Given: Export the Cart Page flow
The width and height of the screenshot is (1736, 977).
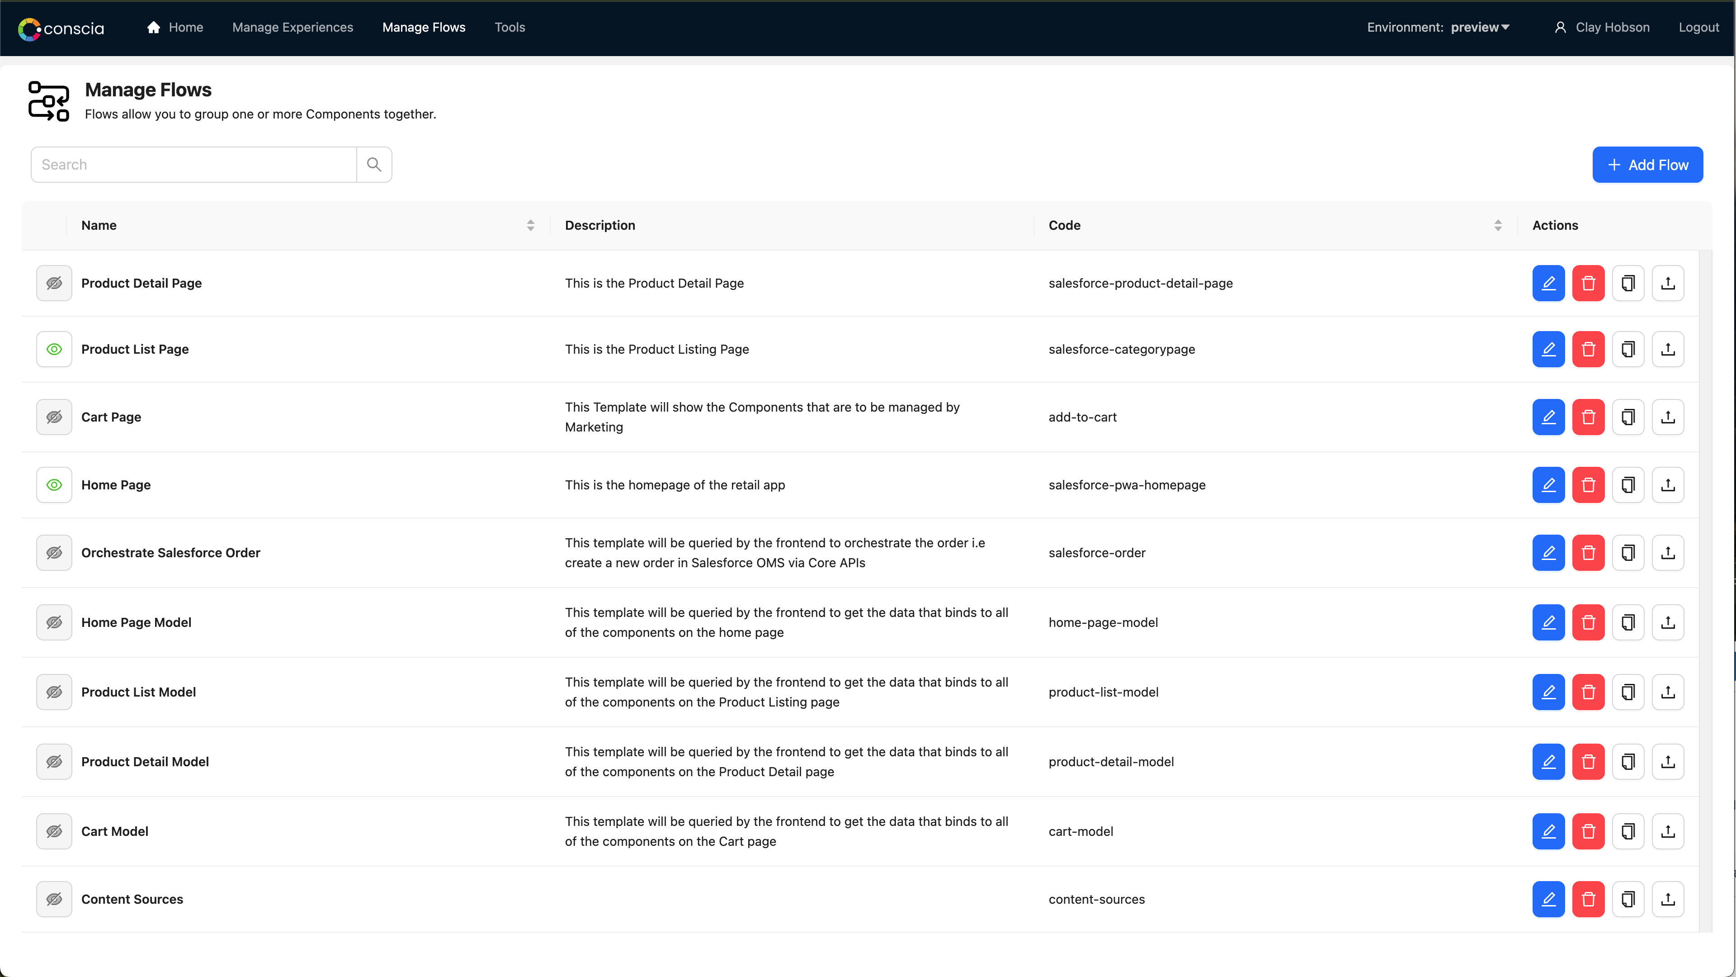Looking at the screenshot, I should (x=1667, y=417).
